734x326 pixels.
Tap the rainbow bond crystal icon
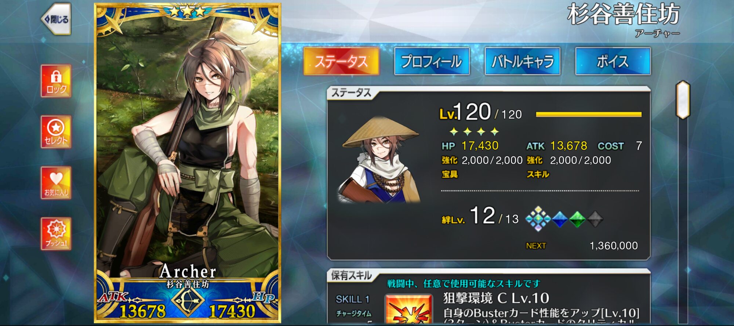coord(538,219)
